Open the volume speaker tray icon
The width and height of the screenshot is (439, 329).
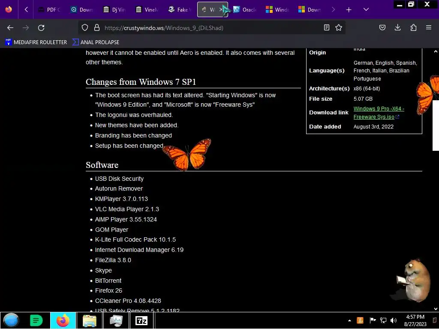point(394,320)
